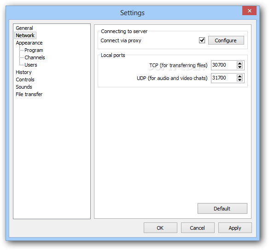Close the Settings dialog
Screen dimensions: 269x250
point(249,11)
